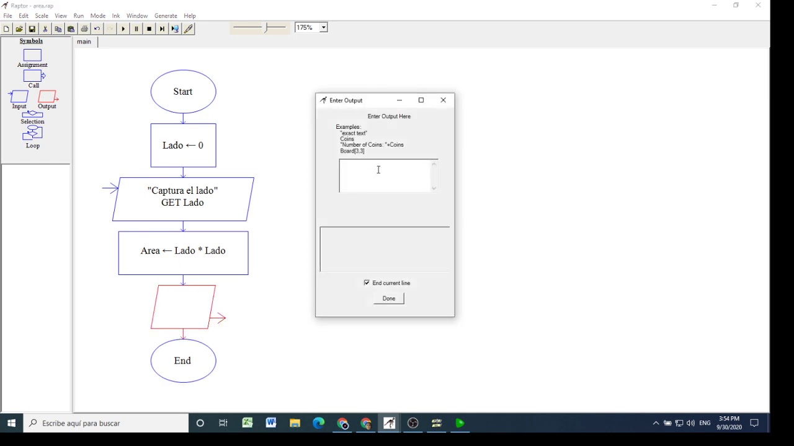The height and width of the screenshot is (446, 794).
Task: Save the flowchart with the floppy icon
Action: pyautogui.click(x=32, y=28)
